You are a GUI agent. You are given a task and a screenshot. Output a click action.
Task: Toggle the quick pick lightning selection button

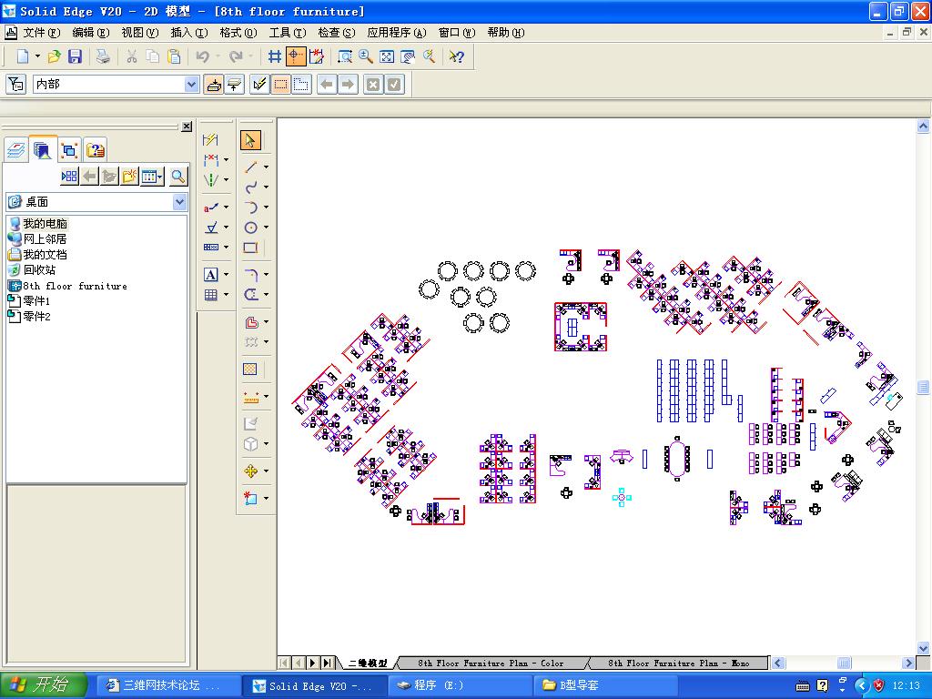(259, 85)
